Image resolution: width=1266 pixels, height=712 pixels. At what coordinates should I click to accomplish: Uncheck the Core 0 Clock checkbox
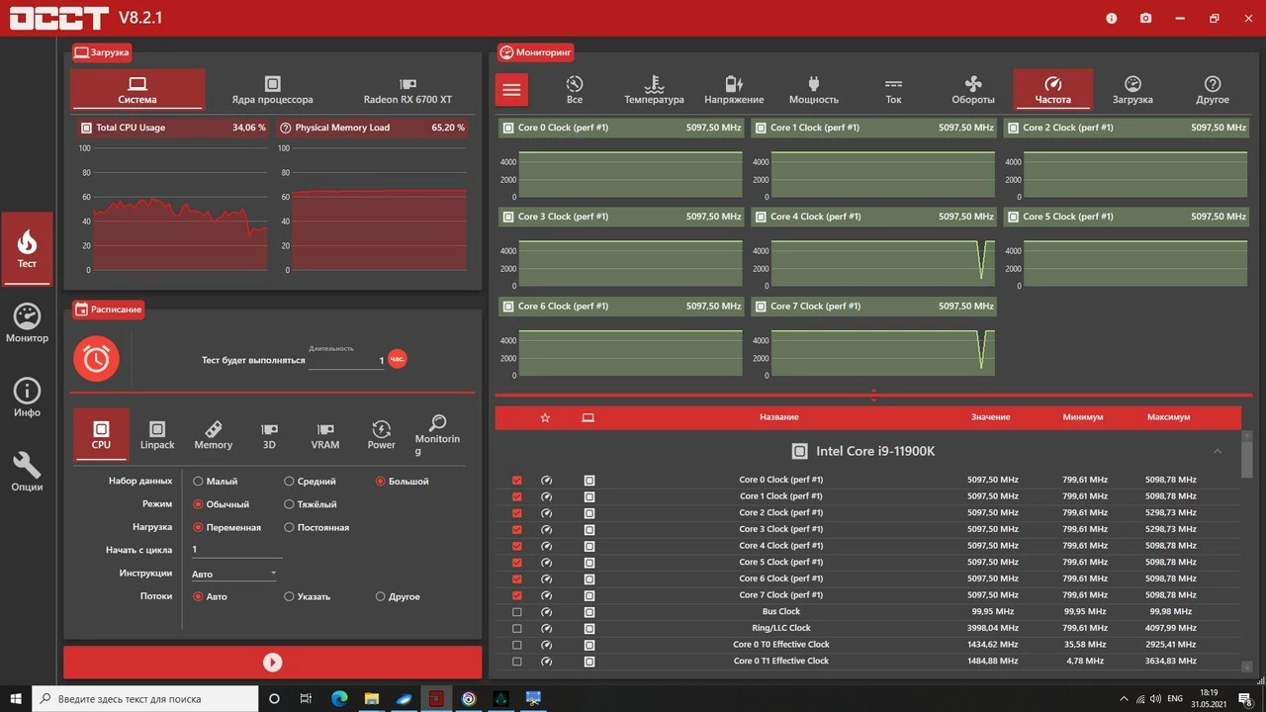click(x=516, y=481)
